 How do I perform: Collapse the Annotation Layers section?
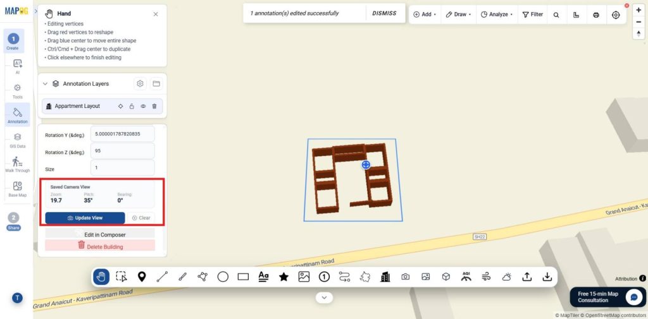tap(45, 84)
